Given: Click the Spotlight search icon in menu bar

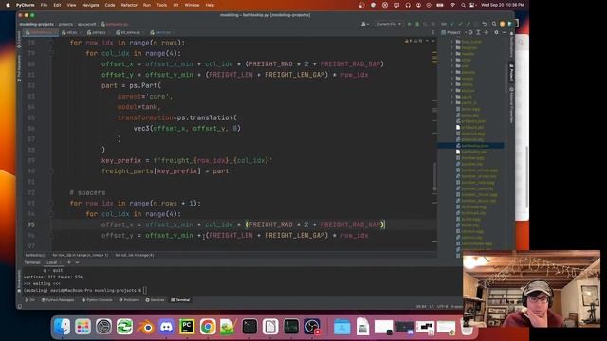Looking at the screenshot, I should [x=463, y=5].
